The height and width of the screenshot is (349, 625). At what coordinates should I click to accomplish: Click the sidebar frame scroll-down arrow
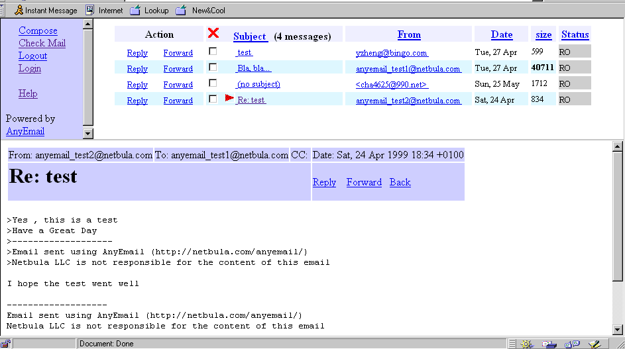[88, 134]
